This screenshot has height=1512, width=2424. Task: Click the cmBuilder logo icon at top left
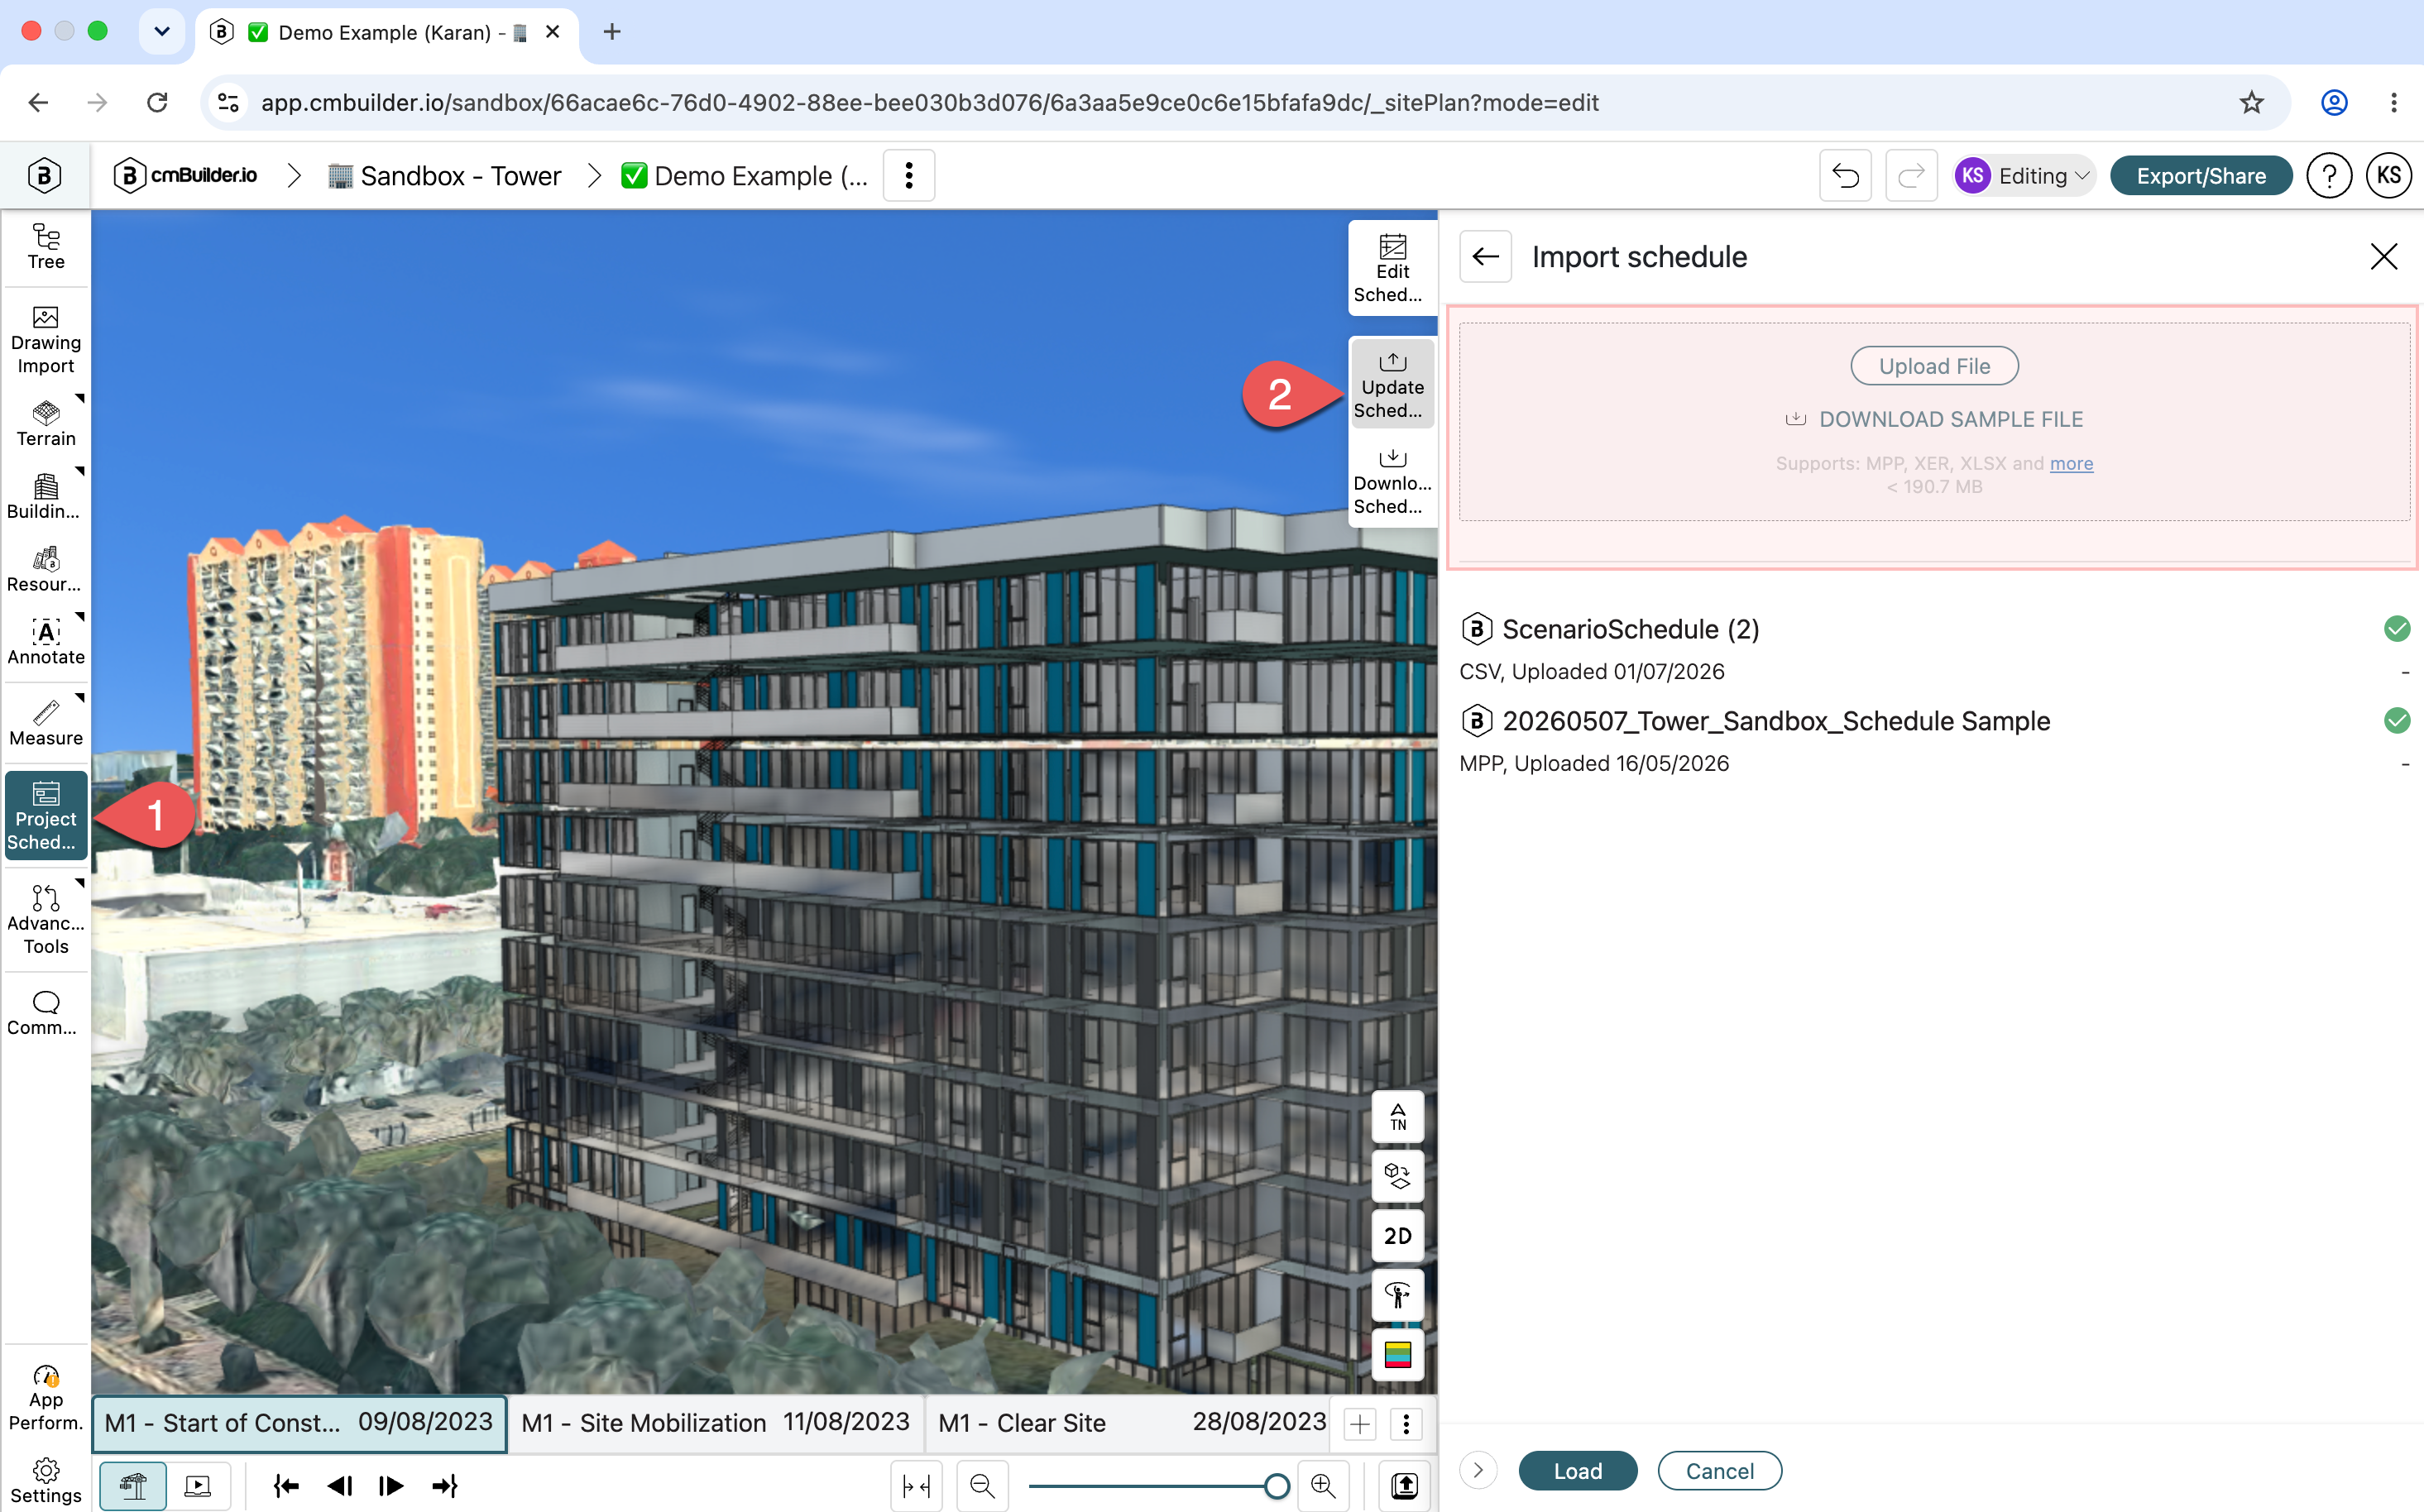point(44,176)
